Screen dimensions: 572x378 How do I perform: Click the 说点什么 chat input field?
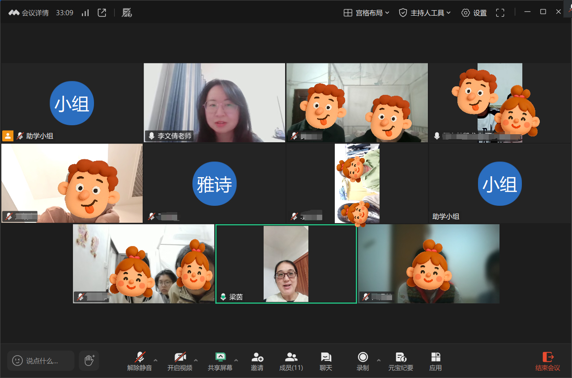pos(41,361)
